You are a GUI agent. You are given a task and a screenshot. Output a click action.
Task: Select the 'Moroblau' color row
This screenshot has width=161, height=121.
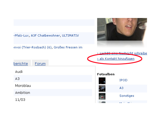(23, 86)
